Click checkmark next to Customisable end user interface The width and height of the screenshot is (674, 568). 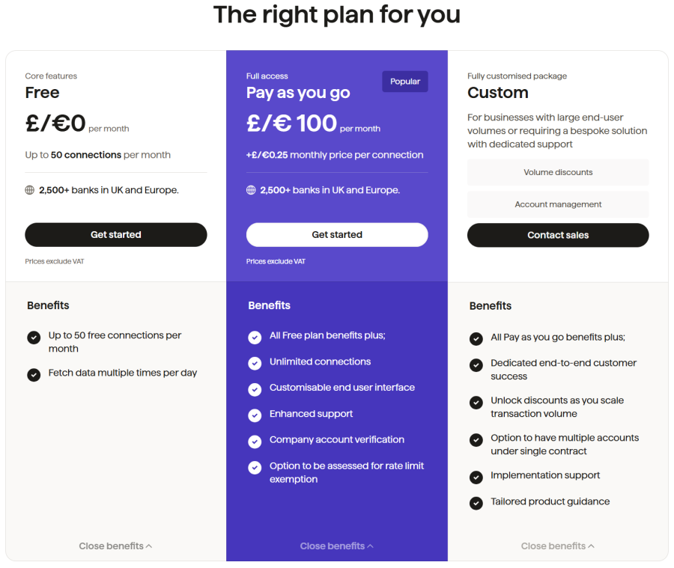tap(255, 389)
